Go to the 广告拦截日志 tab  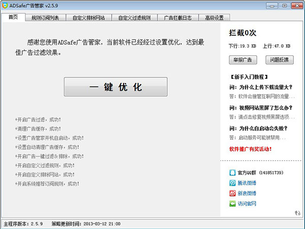[x=177, y=17]
